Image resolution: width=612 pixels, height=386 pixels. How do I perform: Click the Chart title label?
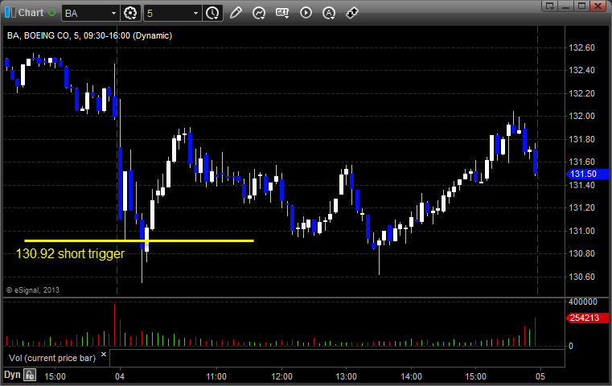coord(31,13)
